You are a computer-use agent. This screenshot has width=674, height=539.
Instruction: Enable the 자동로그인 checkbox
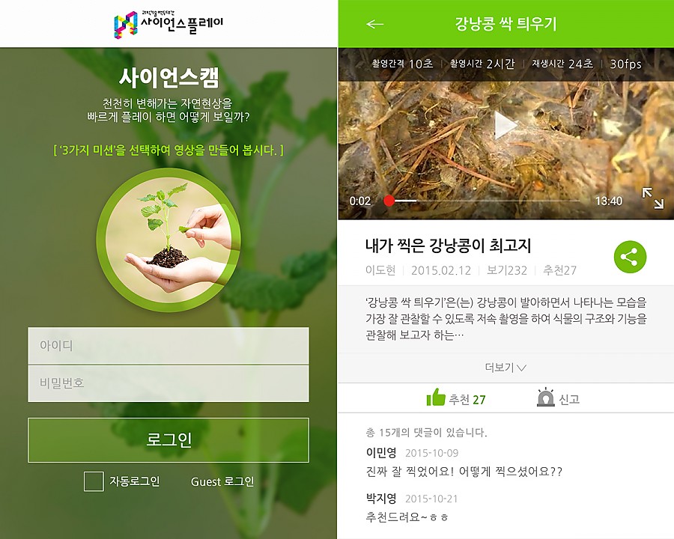click(x=94, y=481)
